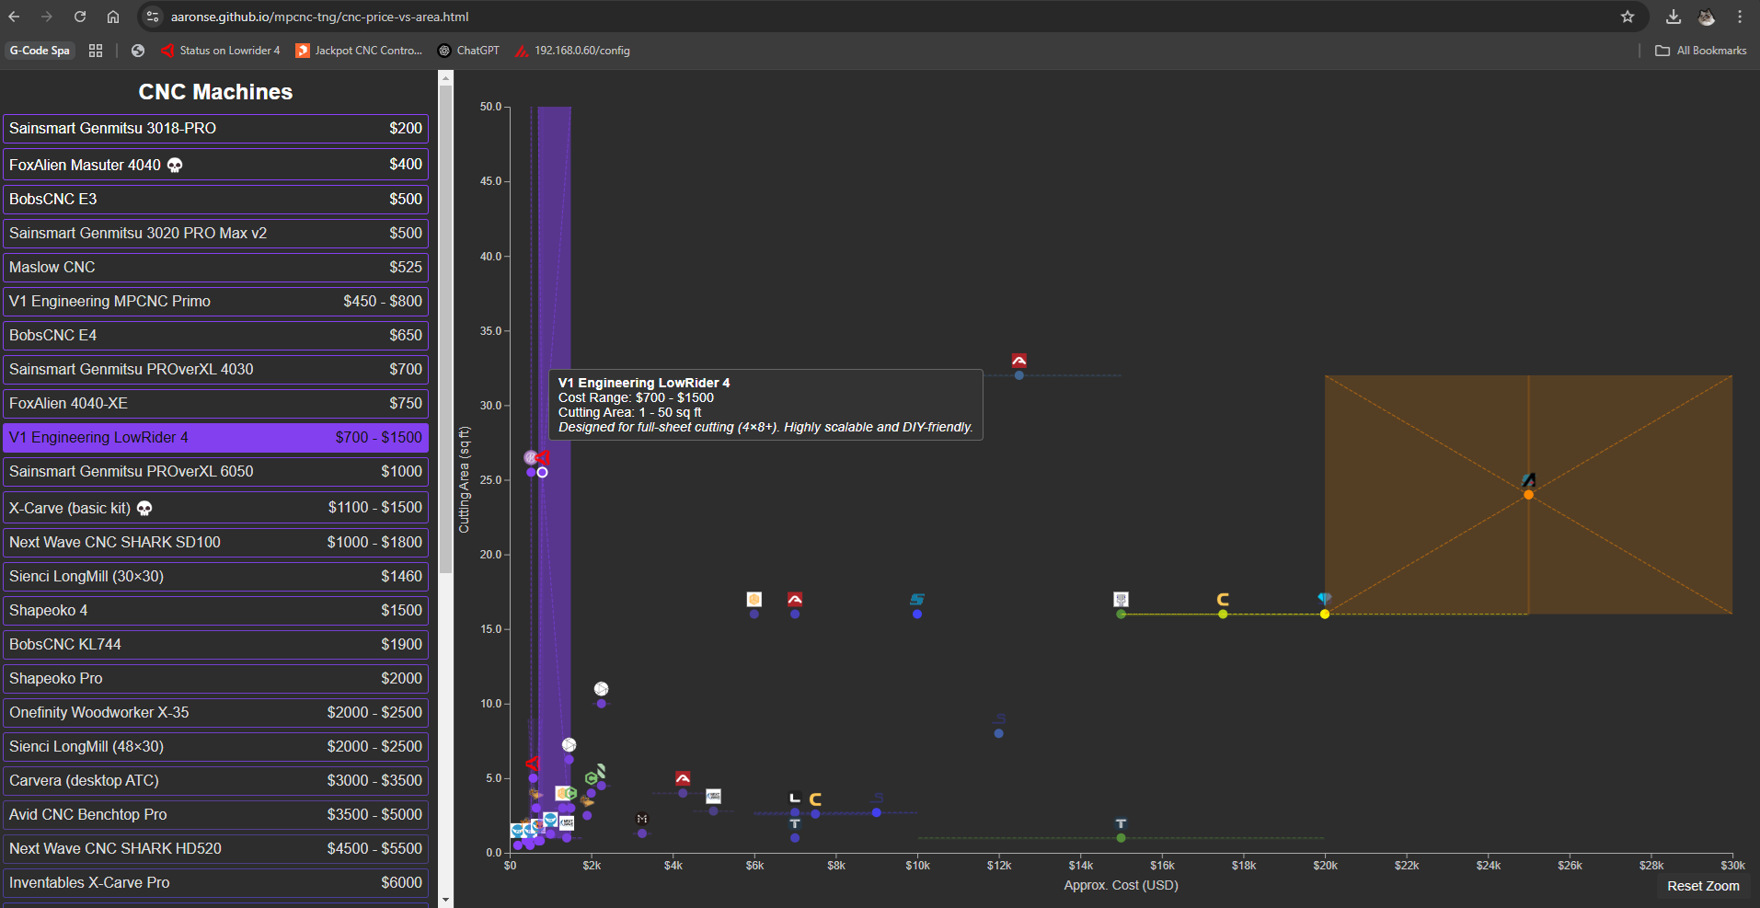Click the T logo marker at $15k
This screenshot has height=908, width=1760.
tap(1121, 823)
